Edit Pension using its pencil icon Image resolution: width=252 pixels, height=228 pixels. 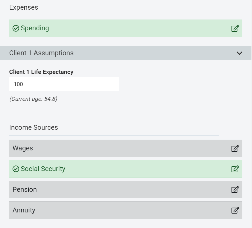click(235, 189)
